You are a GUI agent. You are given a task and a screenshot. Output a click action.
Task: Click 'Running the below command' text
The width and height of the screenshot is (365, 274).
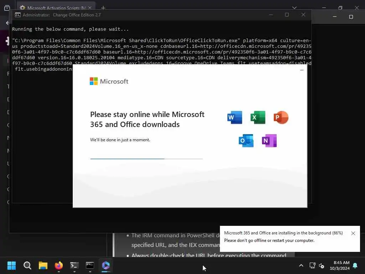coord(70,29)
